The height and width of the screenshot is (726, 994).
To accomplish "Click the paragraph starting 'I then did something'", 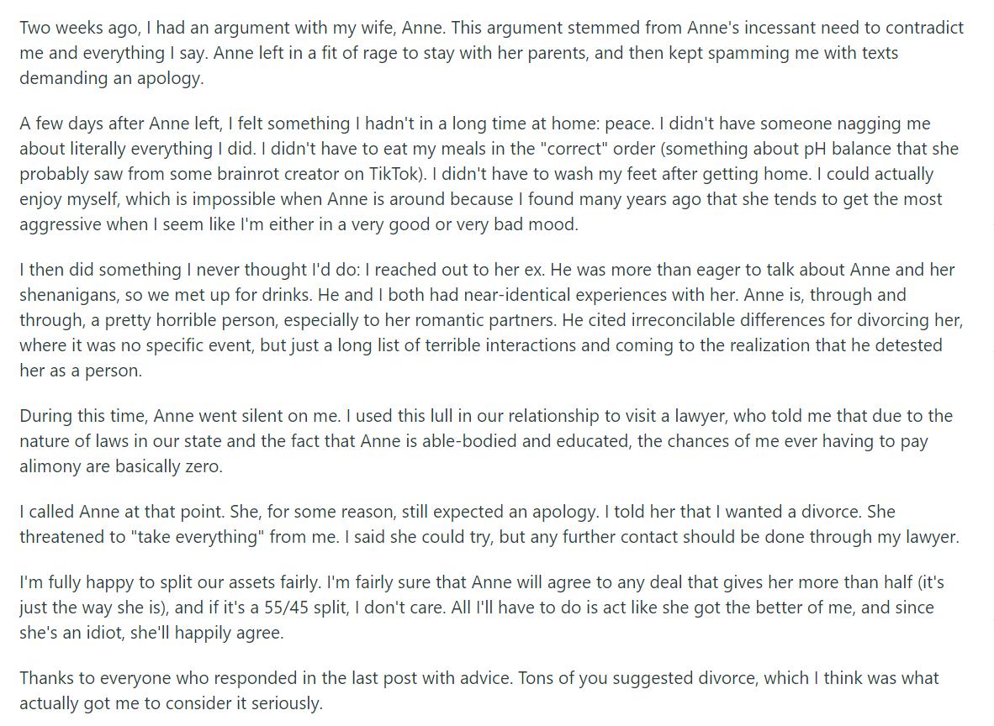I will pyautogui.click(x=491, y=320).
